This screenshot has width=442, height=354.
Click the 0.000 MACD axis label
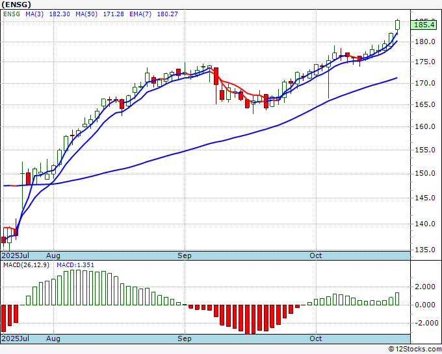(x=425, y=305)
